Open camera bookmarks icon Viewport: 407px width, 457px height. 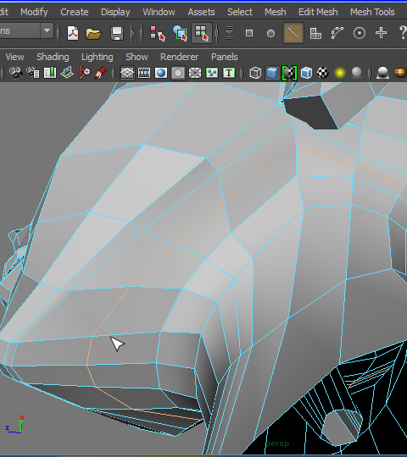[x=50, y=73]
